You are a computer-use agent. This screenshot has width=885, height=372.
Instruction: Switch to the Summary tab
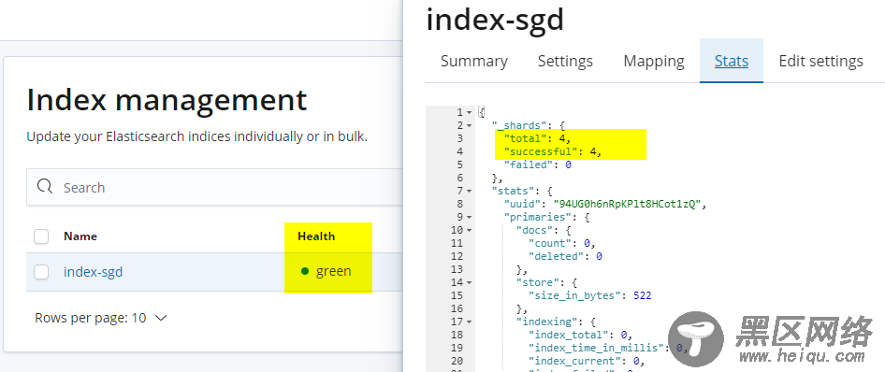tap(474, 61)
